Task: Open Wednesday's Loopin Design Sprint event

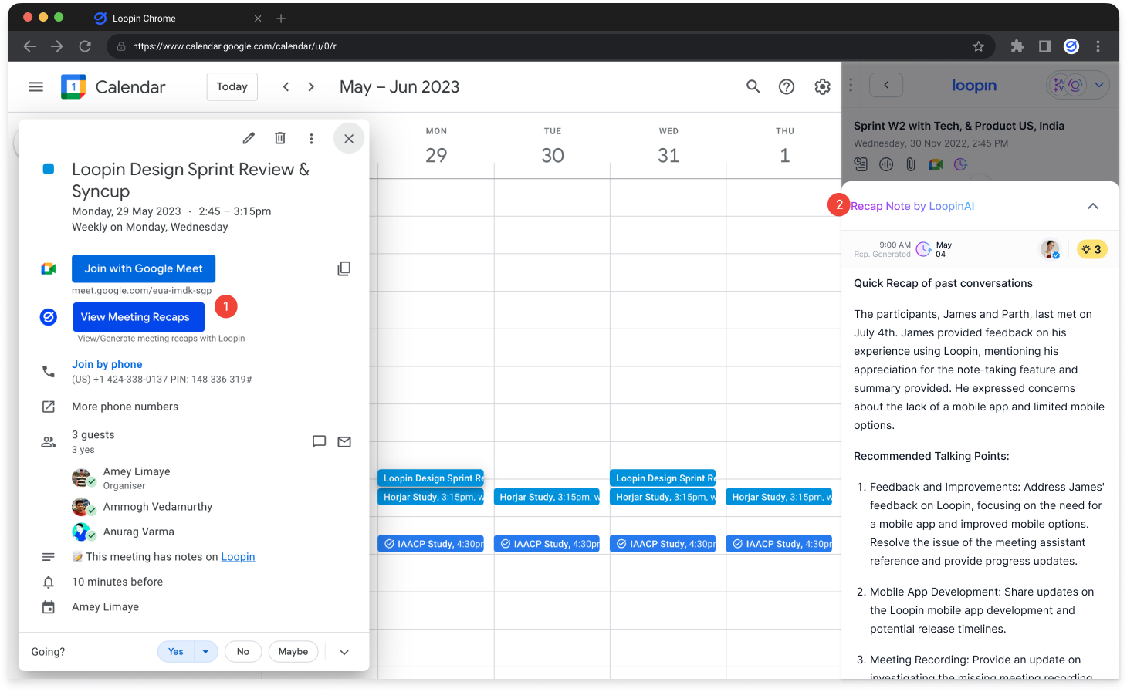Action: pos(663,478)
